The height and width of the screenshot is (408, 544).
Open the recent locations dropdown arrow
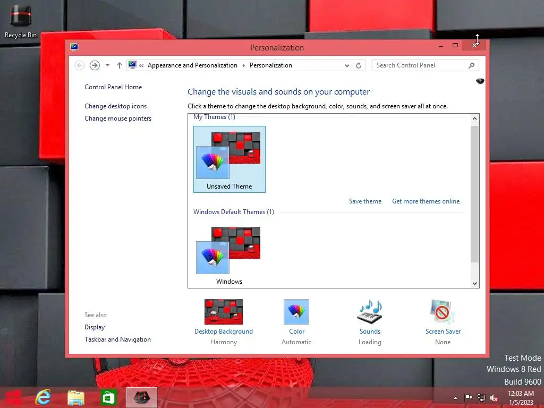[x=107, y=65]
